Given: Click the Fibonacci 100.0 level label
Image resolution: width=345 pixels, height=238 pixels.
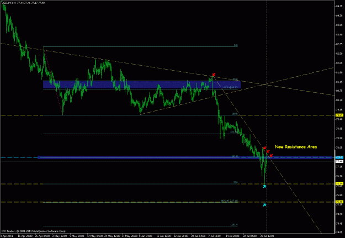Looking at the screenshot, I should [235, 114].
